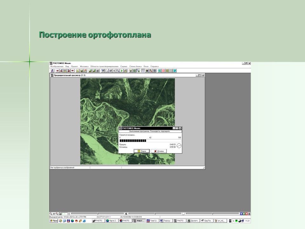Click the green play triangle toolbar icon

[122, 71]
